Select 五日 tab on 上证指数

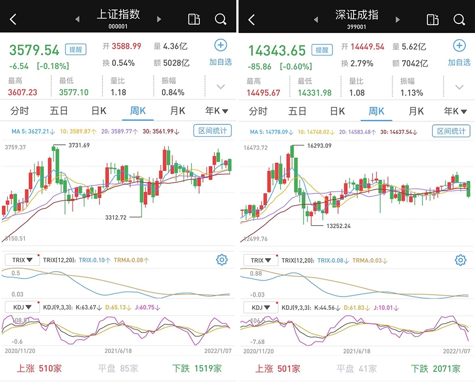(58, 111)
